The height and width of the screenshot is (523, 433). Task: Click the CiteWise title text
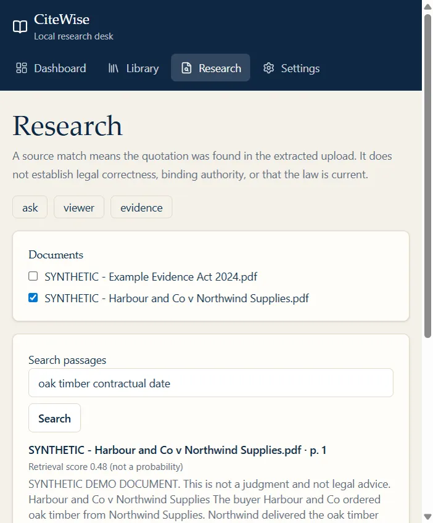coord(62,20)
